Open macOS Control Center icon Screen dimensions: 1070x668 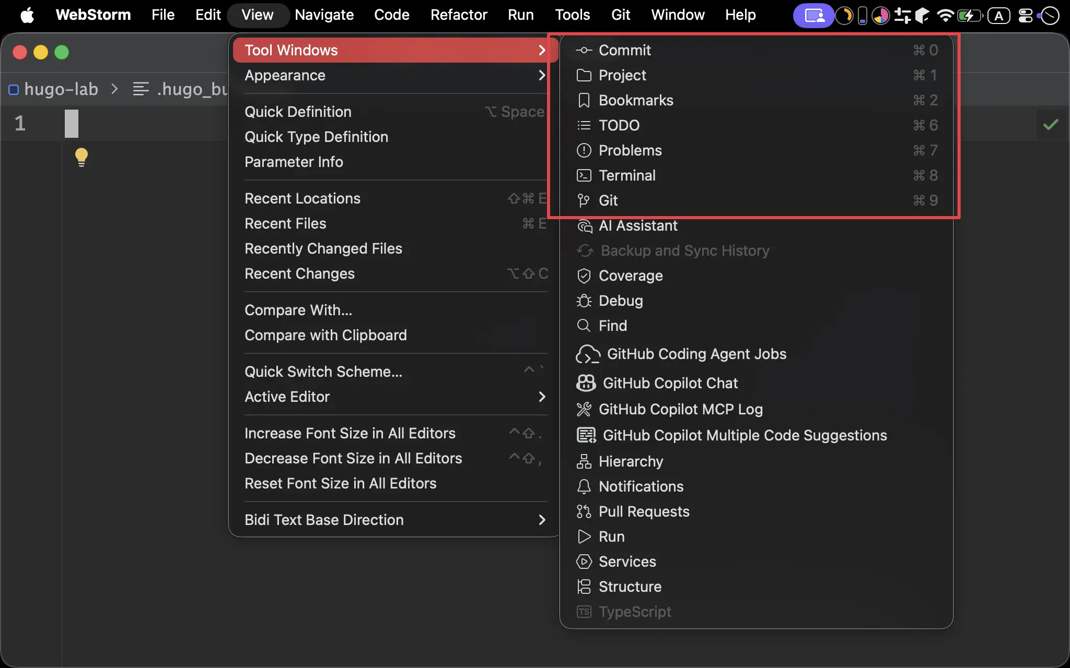1026,16
